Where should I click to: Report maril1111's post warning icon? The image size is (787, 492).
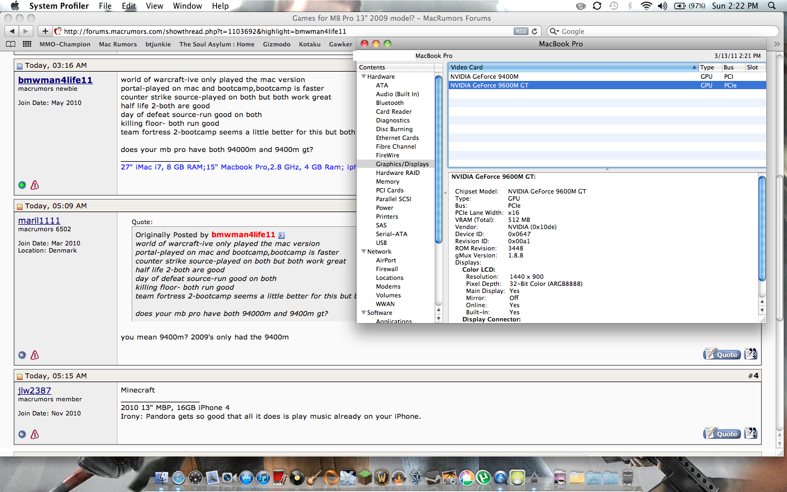pos(34,355)
